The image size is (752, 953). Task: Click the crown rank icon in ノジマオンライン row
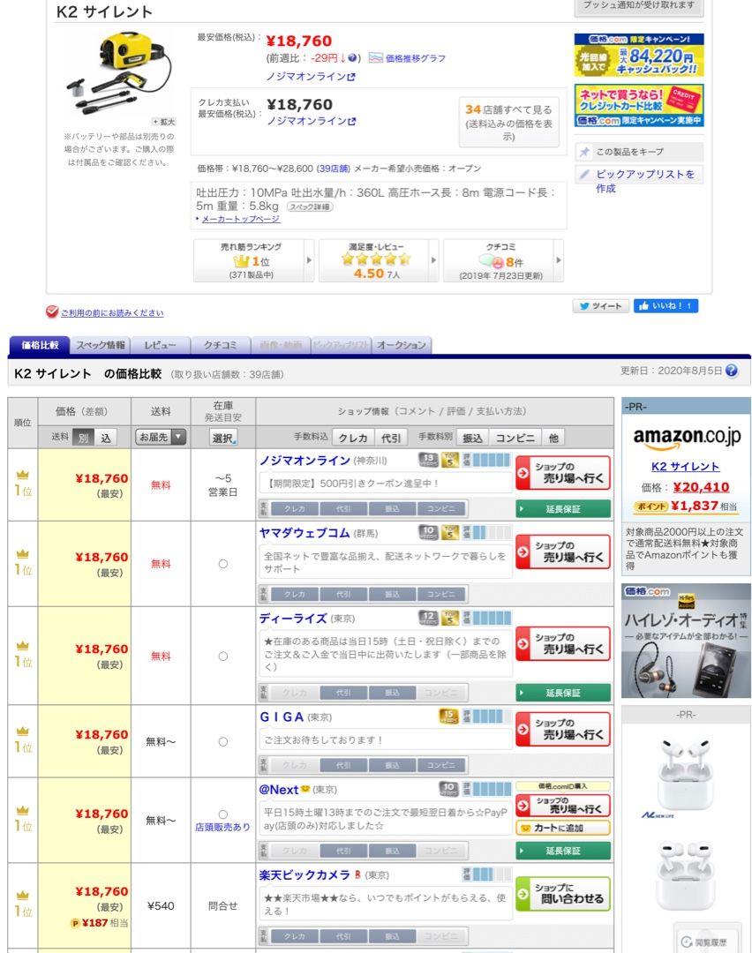(x=22, y=475)
